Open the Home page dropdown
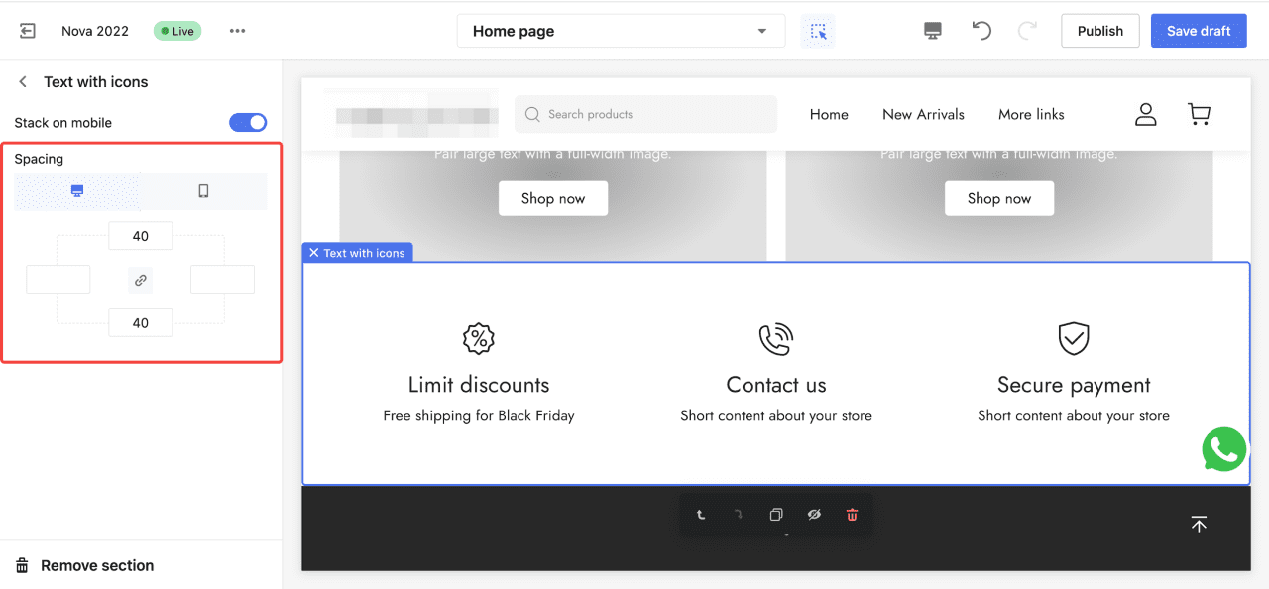 tap(621, 31)
